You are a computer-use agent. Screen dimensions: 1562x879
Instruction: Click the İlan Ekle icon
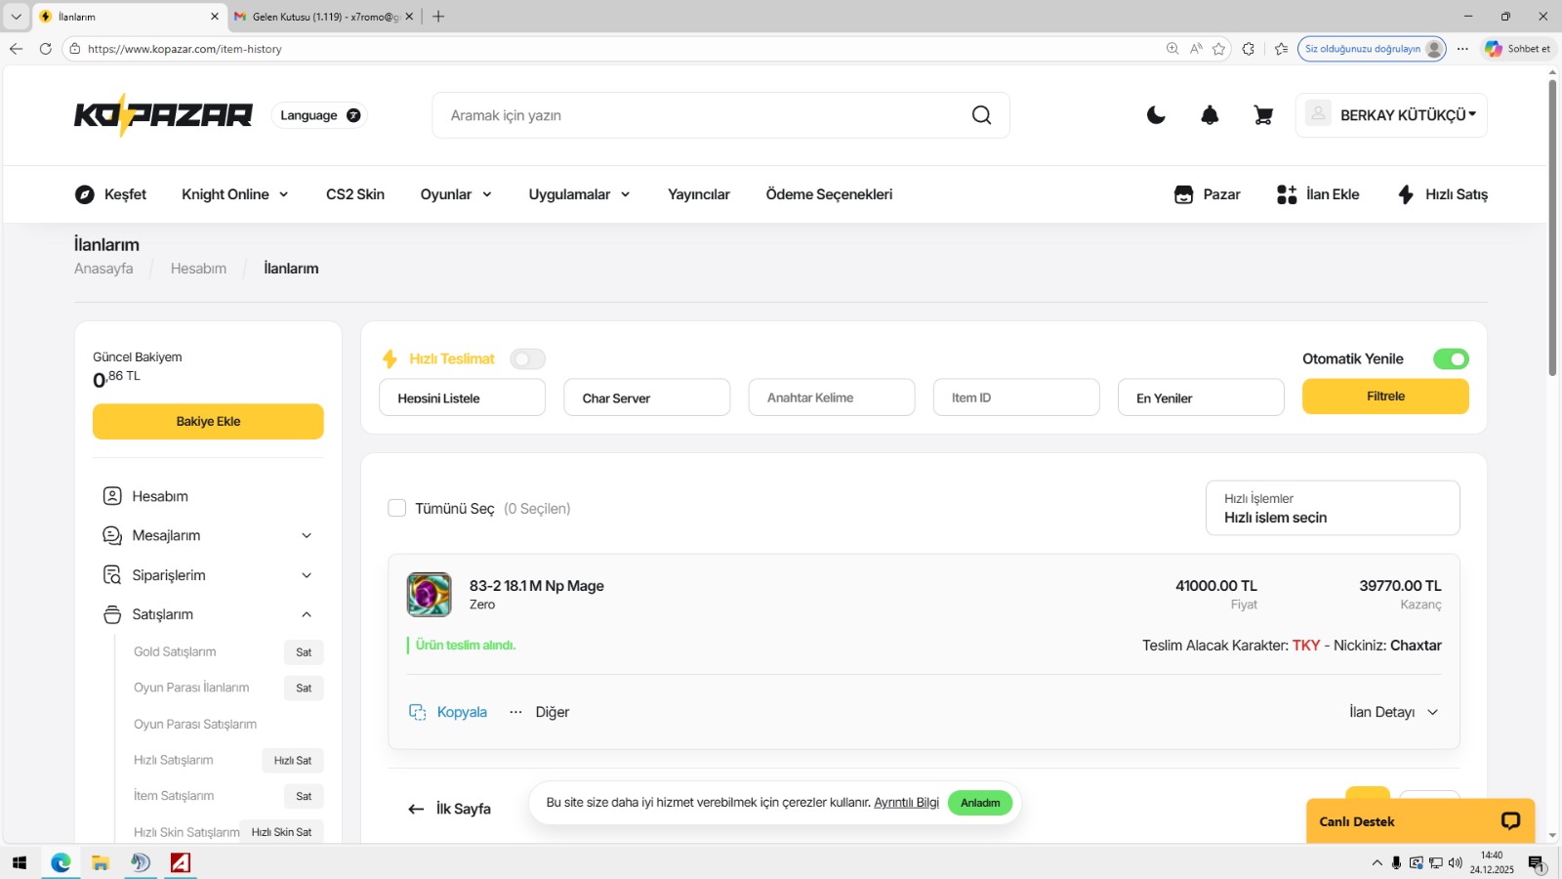coord(1287,194)
